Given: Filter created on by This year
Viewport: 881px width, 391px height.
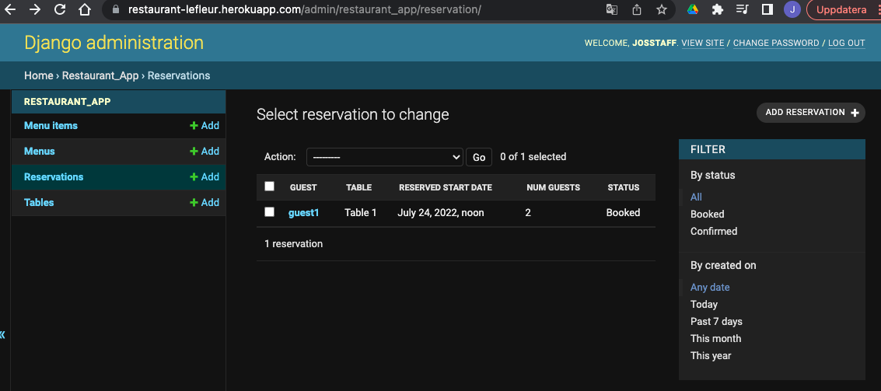Looking at the screenshot, I should pyautogui.click(x=711, y=355).
